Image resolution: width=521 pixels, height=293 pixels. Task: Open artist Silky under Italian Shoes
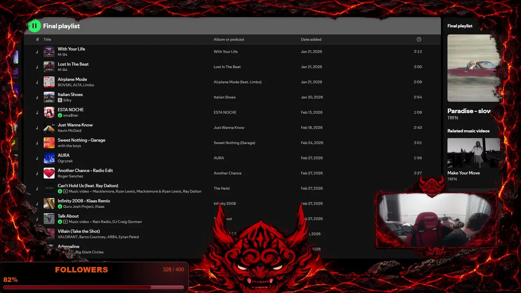pyautogui.click(x=67, y=100)
